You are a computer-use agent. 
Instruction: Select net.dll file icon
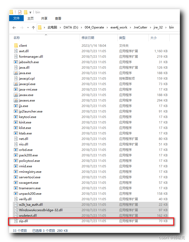pos(16,139)
